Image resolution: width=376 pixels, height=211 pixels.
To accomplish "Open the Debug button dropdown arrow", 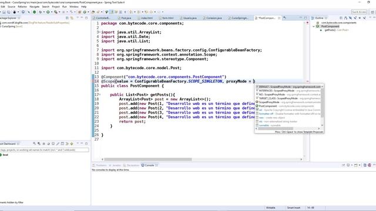I will tap(44, 12).
